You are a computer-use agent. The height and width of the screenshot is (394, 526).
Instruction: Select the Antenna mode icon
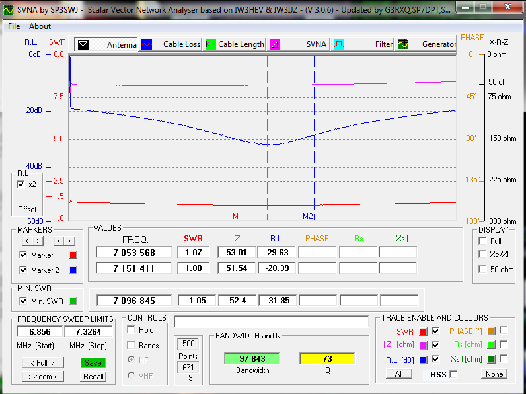[83, 44]
